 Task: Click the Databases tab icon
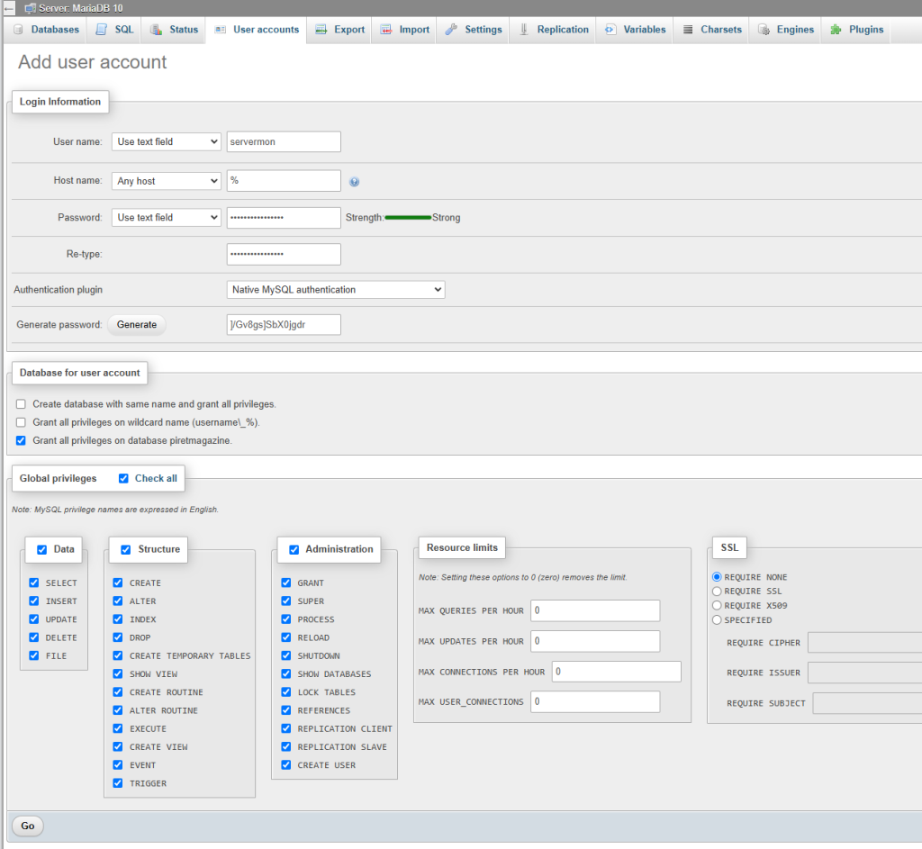click(18, 30)
